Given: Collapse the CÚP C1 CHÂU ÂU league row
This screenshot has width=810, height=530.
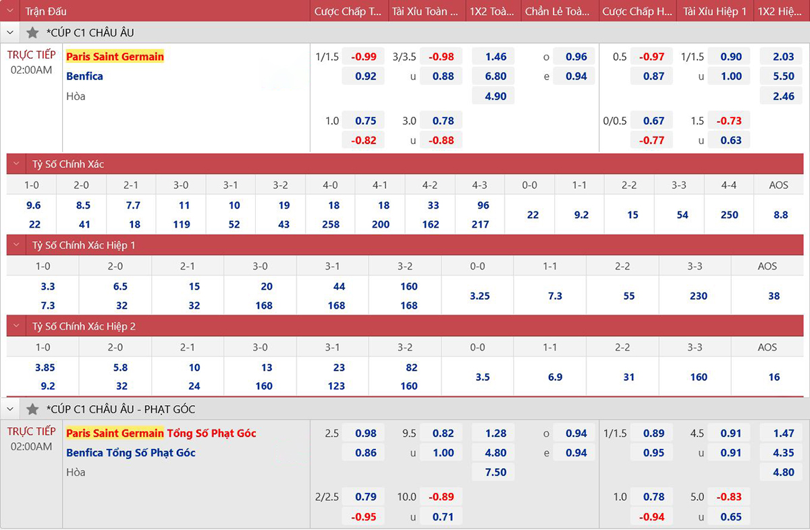Looking at the screenshot, I should click(10, 32).
